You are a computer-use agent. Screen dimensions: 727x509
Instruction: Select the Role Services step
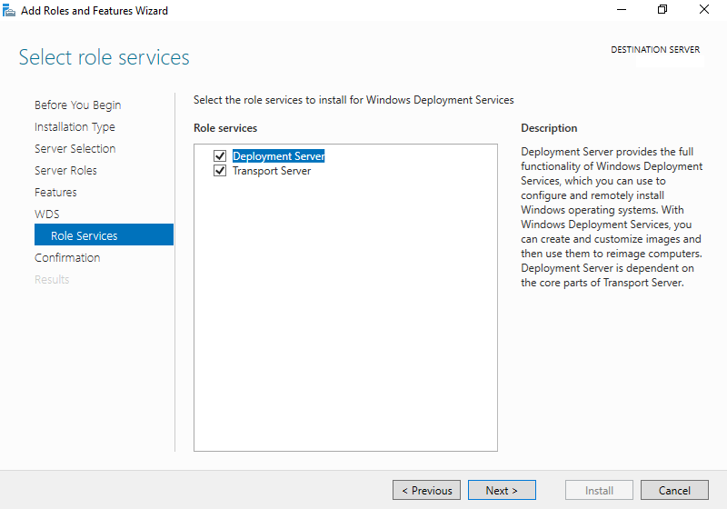coord(104,235)
